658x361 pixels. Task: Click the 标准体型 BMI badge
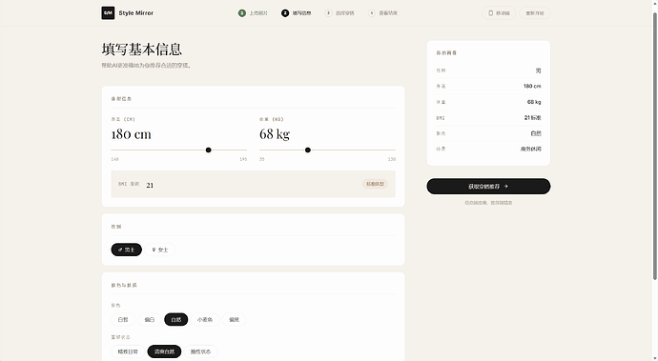(x=375, y=184)
